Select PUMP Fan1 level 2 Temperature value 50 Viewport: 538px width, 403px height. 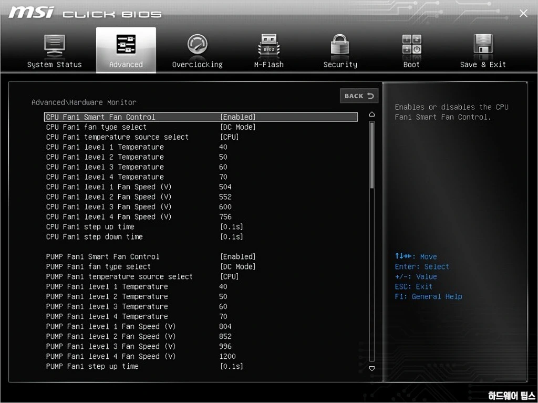pos(223,296)
